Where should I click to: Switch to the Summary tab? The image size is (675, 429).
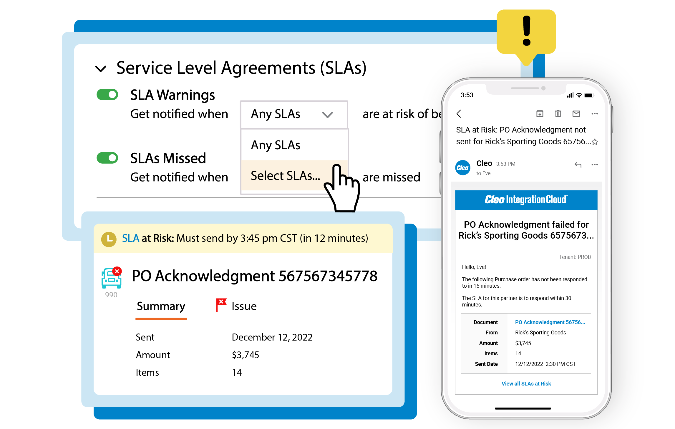pos(161,306)
